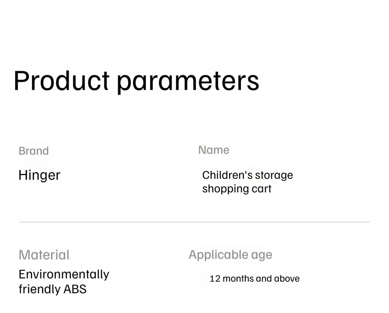Click the "Material" field label
Viewport: 389px width, 313px height.
(x=44, y=255)
